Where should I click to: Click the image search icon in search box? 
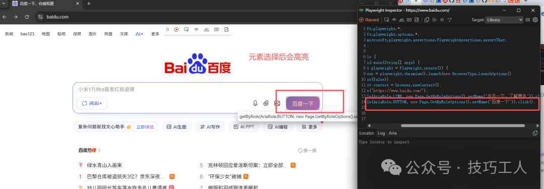click(x=277, y=103)
